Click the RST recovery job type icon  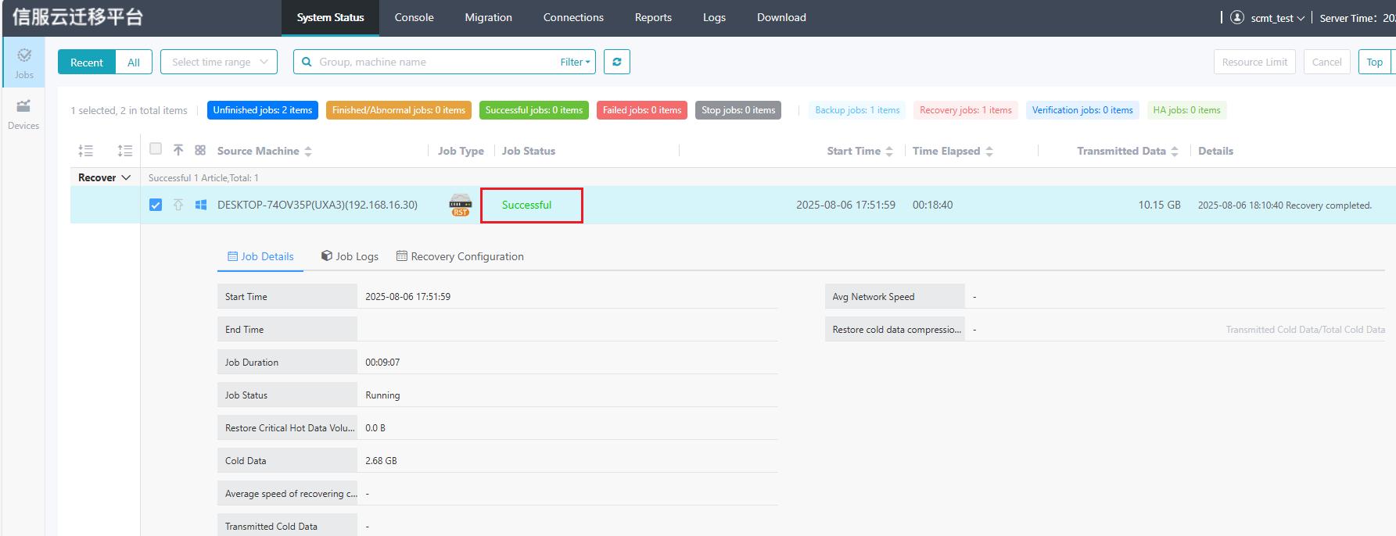pos(461,205)
